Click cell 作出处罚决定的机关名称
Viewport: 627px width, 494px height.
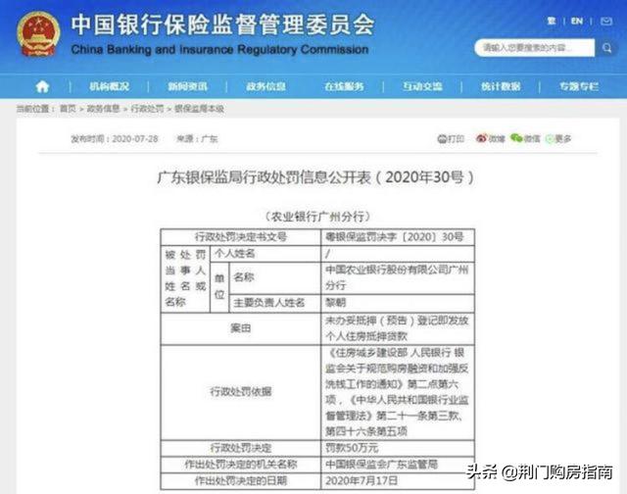coord(241,465)
